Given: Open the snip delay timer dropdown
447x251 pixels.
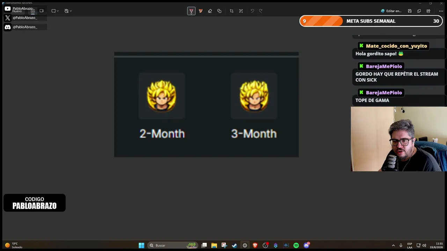Looking at the screenshot, I should point(68,11).
